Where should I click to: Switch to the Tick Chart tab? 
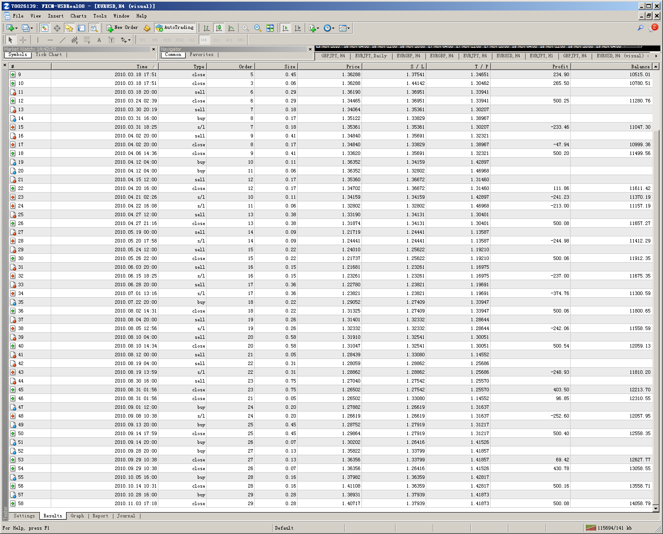click(x=49, y=55)
